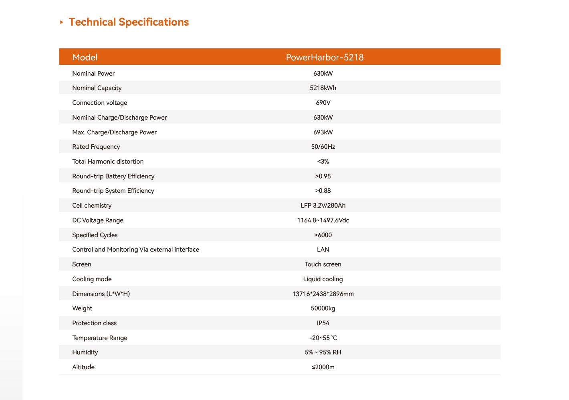
Task: Select the Cooling mode label
Action: click(92, 279)
